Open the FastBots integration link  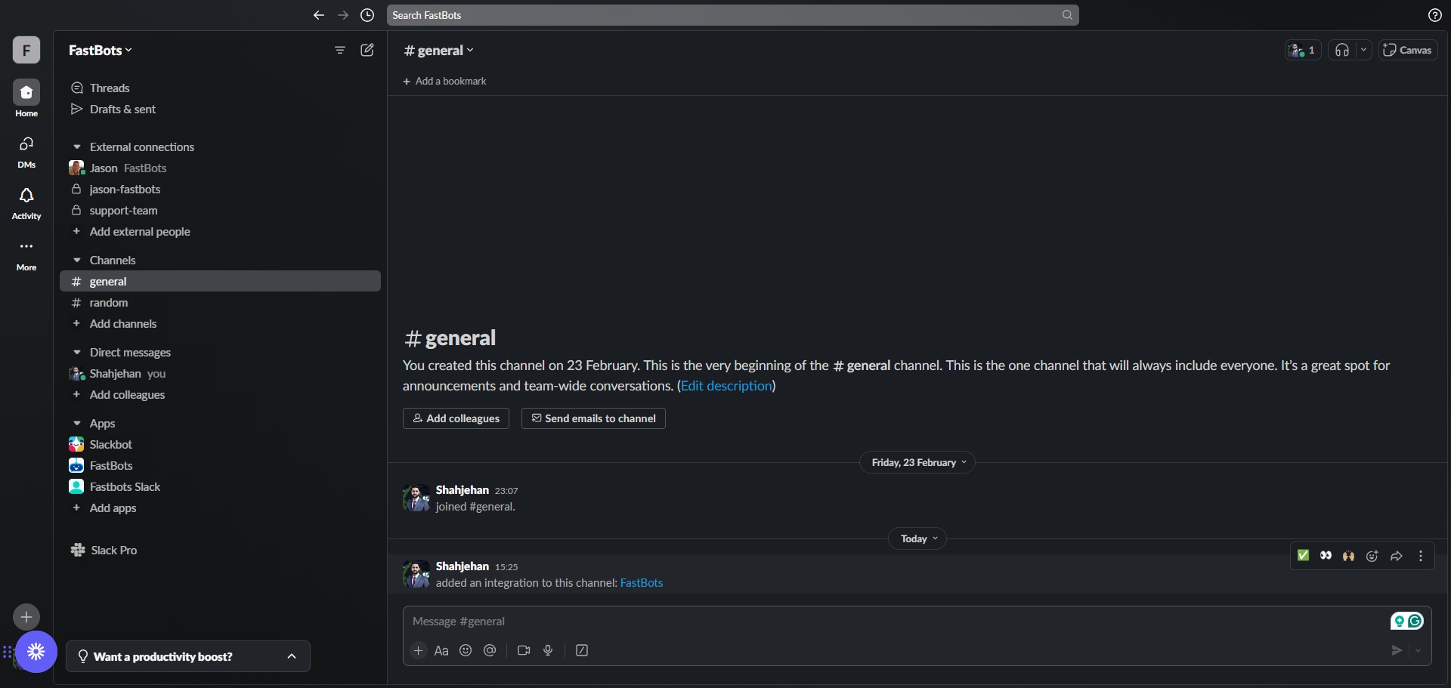point(642,583)
